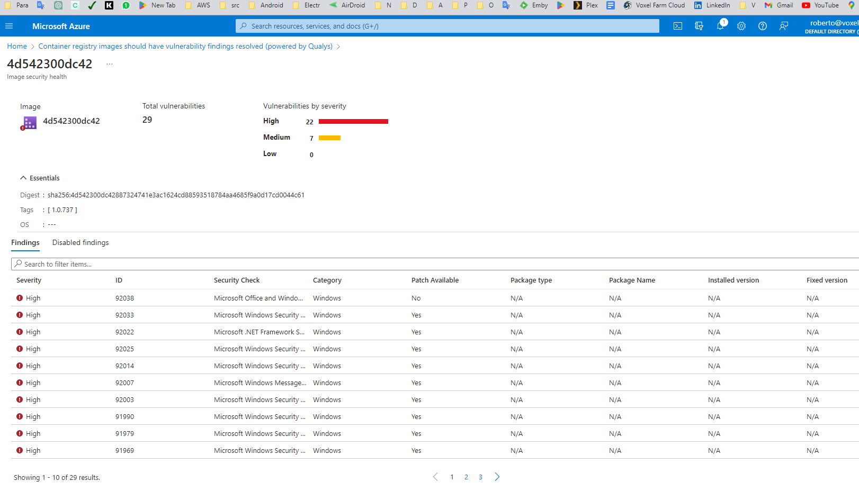Image resolution: width=859 pixels, height=500 pixels.
Task: Open the src bookmarks folder
Action: coord(229,5)
